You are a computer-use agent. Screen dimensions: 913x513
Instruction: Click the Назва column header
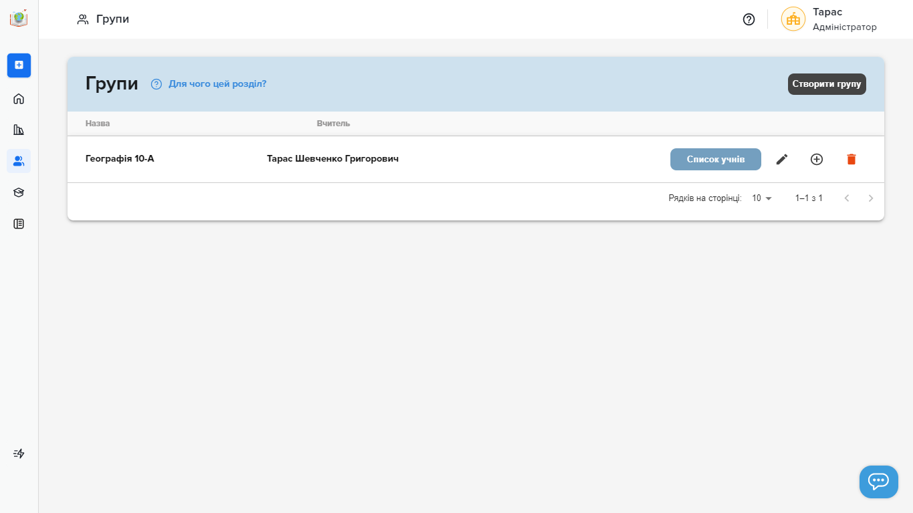click(x=98, y=124)
